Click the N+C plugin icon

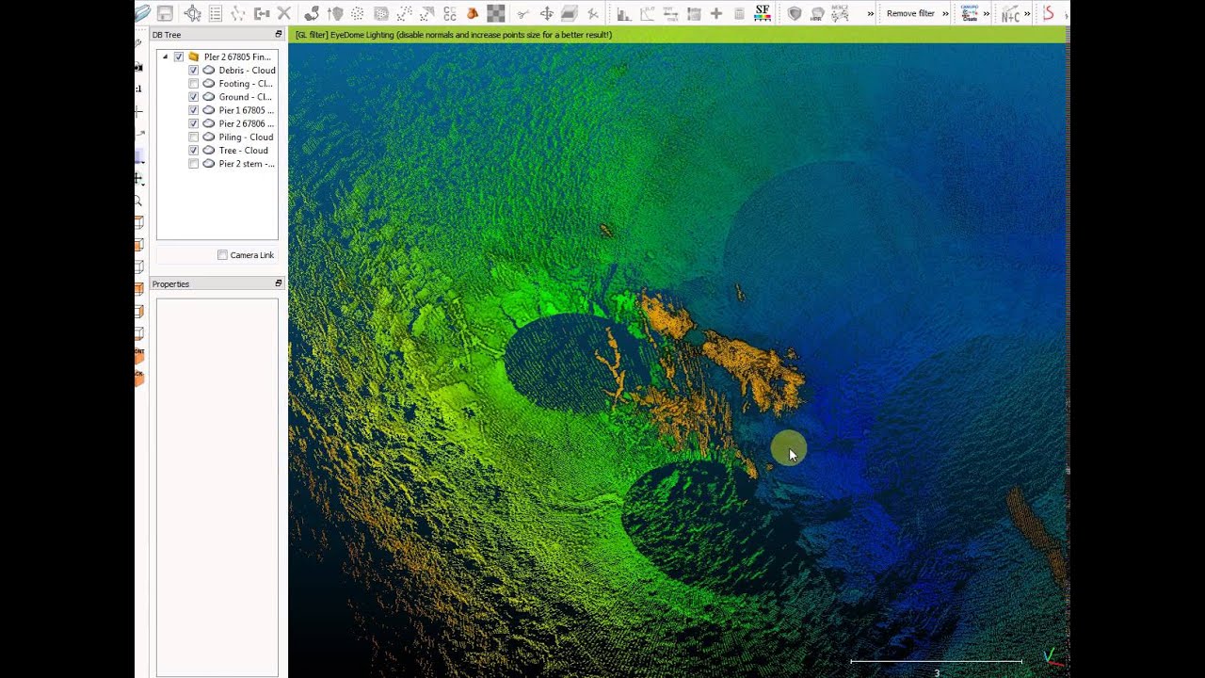coord(1010,13)
